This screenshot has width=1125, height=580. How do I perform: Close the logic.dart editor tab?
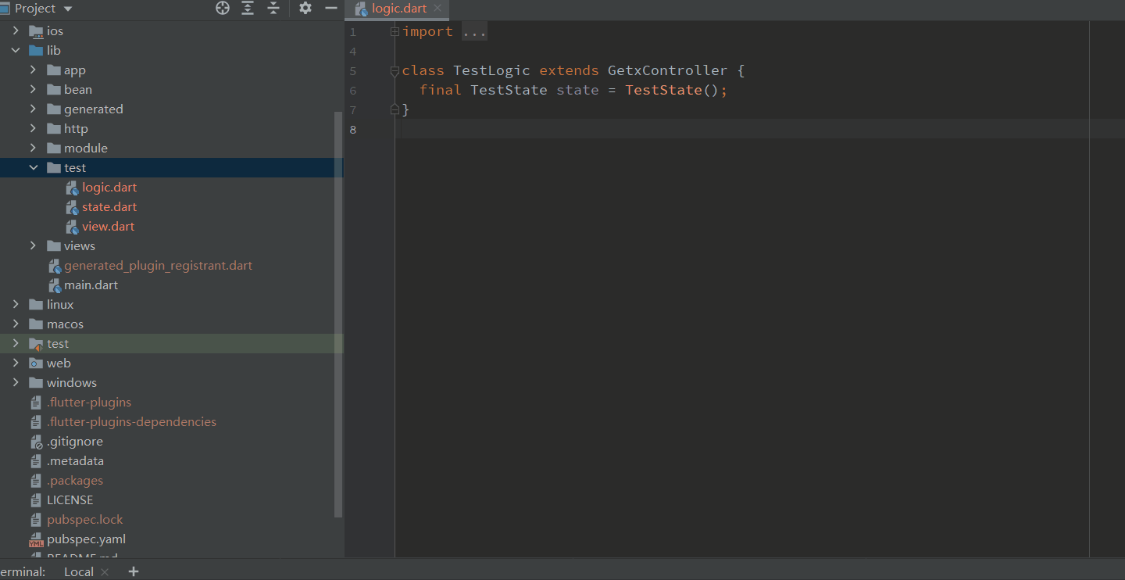tap(437, 8)
